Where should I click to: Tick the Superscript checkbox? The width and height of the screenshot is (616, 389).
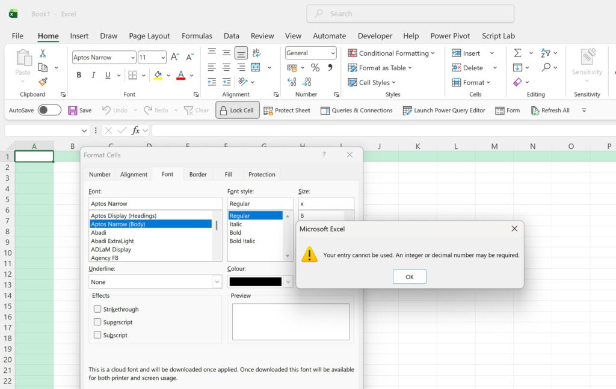click(97, 322)
